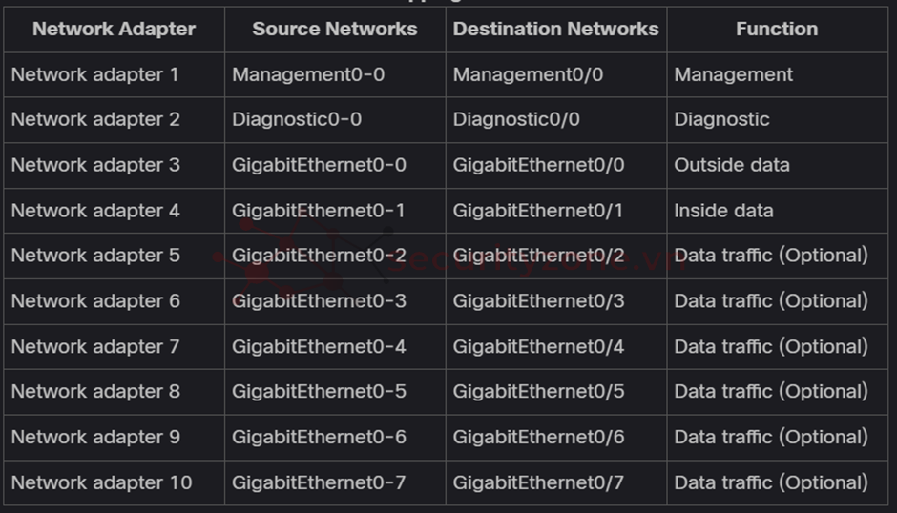The width and height of the screenshot is (897, 513).
Task: Select the Management0/0 destination cell
Action: tap(528, 74)
